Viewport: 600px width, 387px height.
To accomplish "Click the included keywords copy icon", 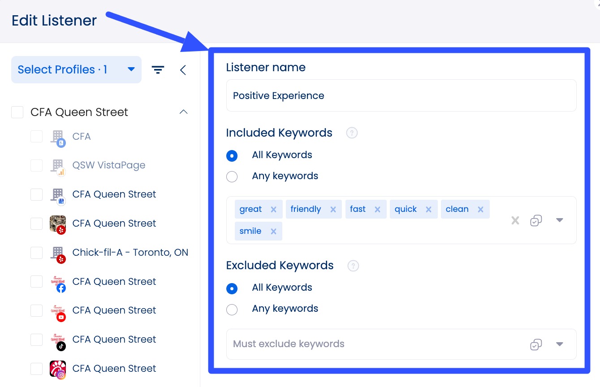I will click(536, 220).
